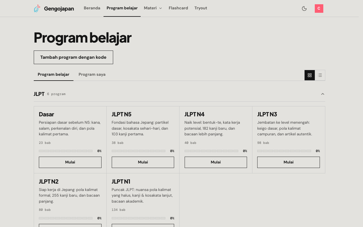Click the JLPT N3 progress bar
Viewport: 363px width, 227px height.
point(284,151)
